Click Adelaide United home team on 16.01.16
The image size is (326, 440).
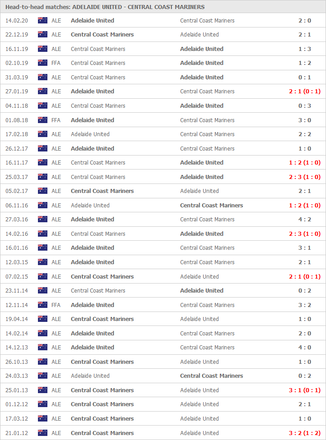[93, 248]
